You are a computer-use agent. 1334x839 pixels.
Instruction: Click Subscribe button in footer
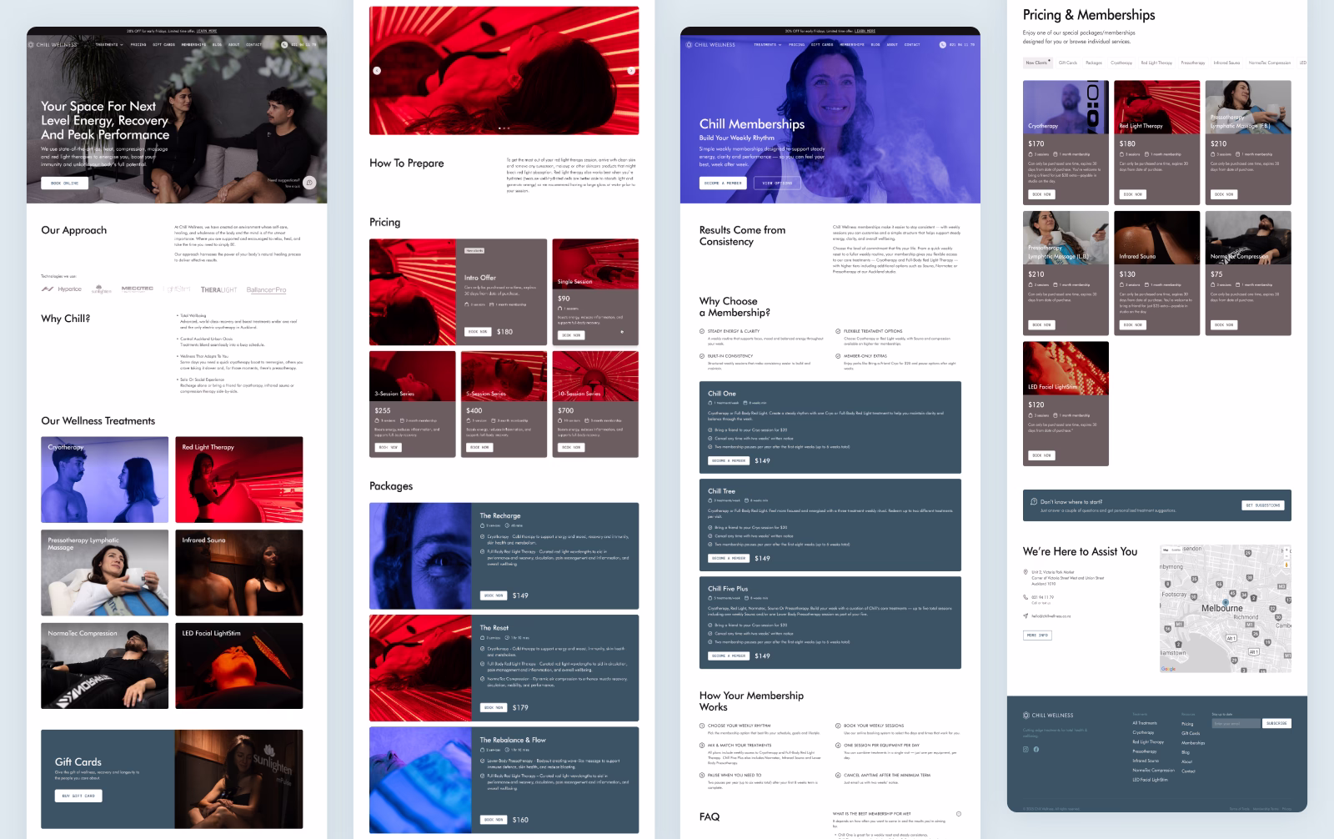coord(1276,723)
